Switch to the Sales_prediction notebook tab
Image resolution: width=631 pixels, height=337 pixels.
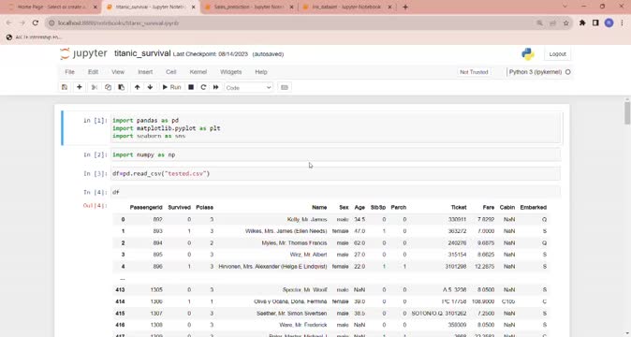pos(249,7)
